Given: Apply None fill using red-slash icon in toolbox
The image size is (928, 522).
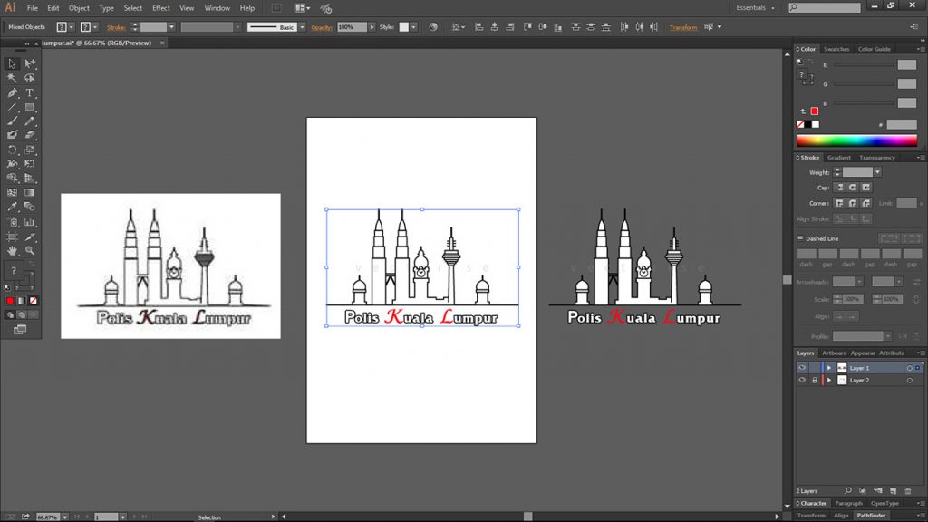Looking at the screenshot, I should (34, 301).
